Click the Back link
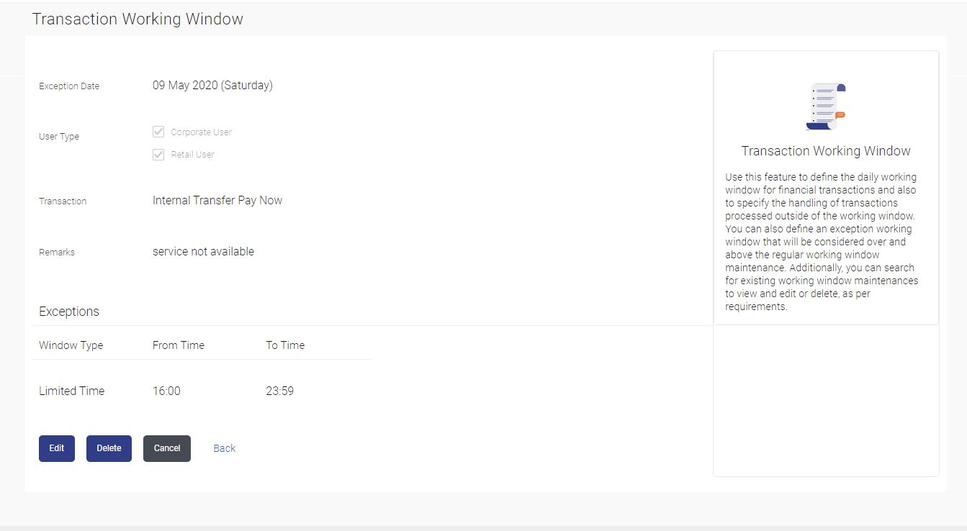967x531 pixels. click(224, 448)
